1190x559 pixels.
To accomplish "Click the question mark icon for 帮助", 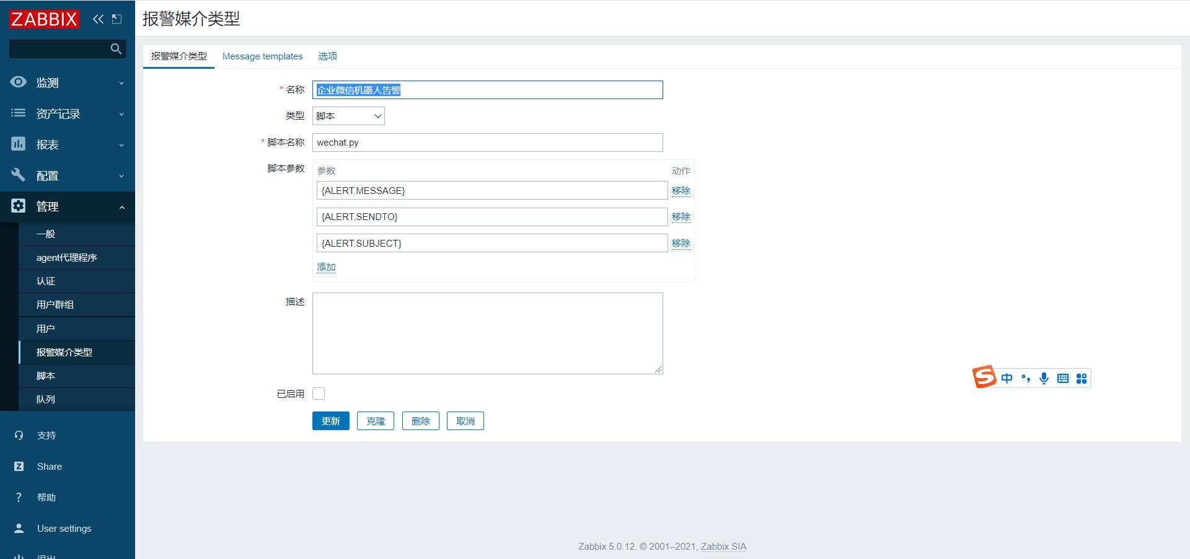I will click(x=19, y=497).
